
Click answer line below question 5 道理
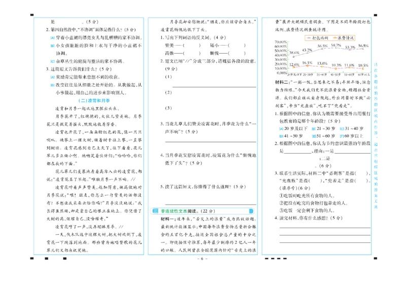[x=211, y=204]
